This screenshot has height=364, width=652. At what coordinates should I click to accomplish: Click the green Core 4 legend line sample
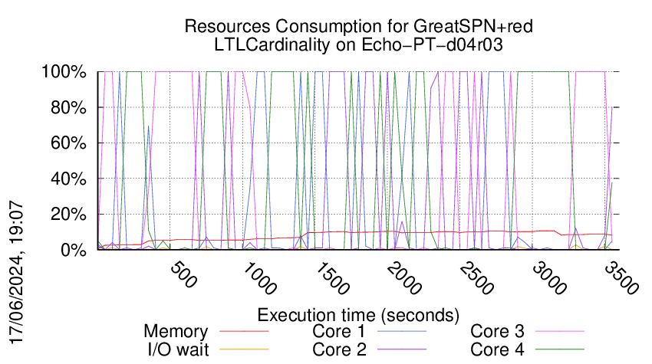coord(560,349)
